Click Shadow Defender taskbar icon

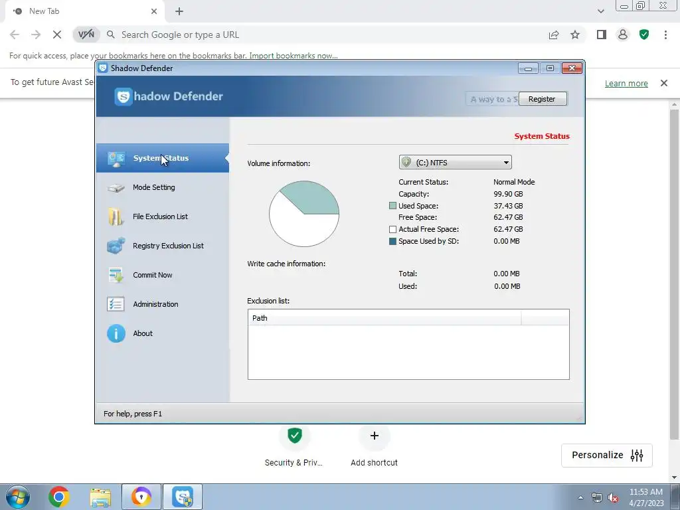click(183, 497)
